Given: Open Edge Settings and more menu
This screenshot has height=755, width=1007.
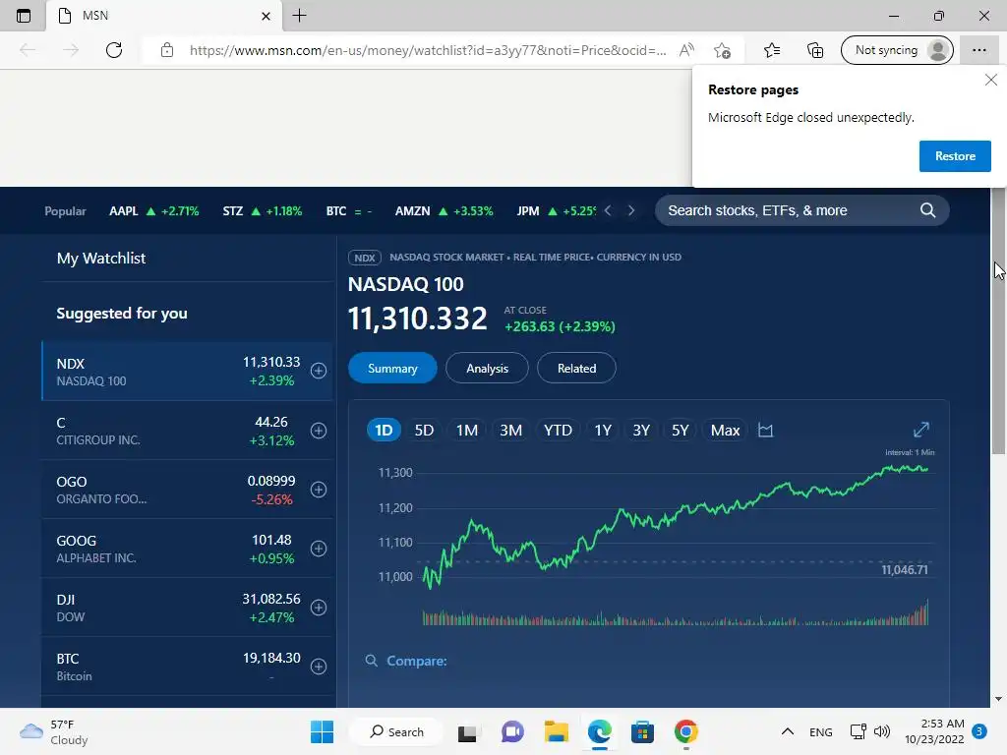Looking at the screenshot, I should click(978, 50).
